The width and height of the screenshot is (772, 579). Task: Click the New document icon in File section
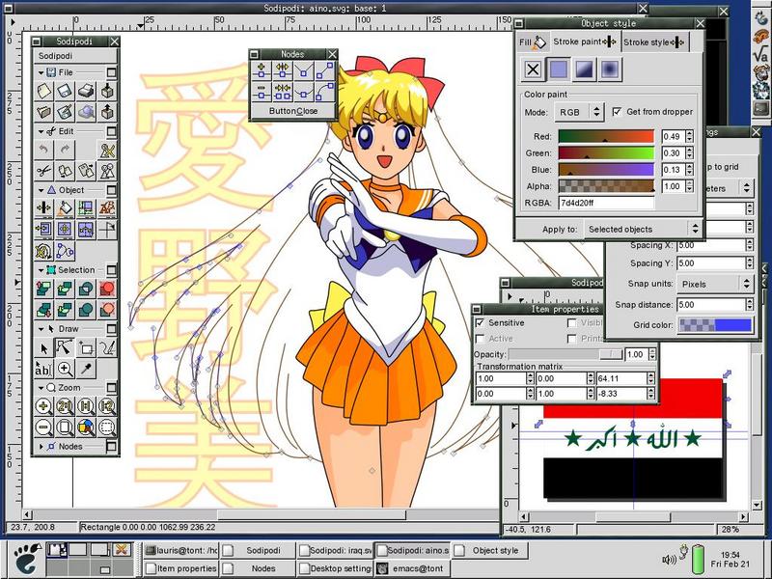click(x=43, y=91)
